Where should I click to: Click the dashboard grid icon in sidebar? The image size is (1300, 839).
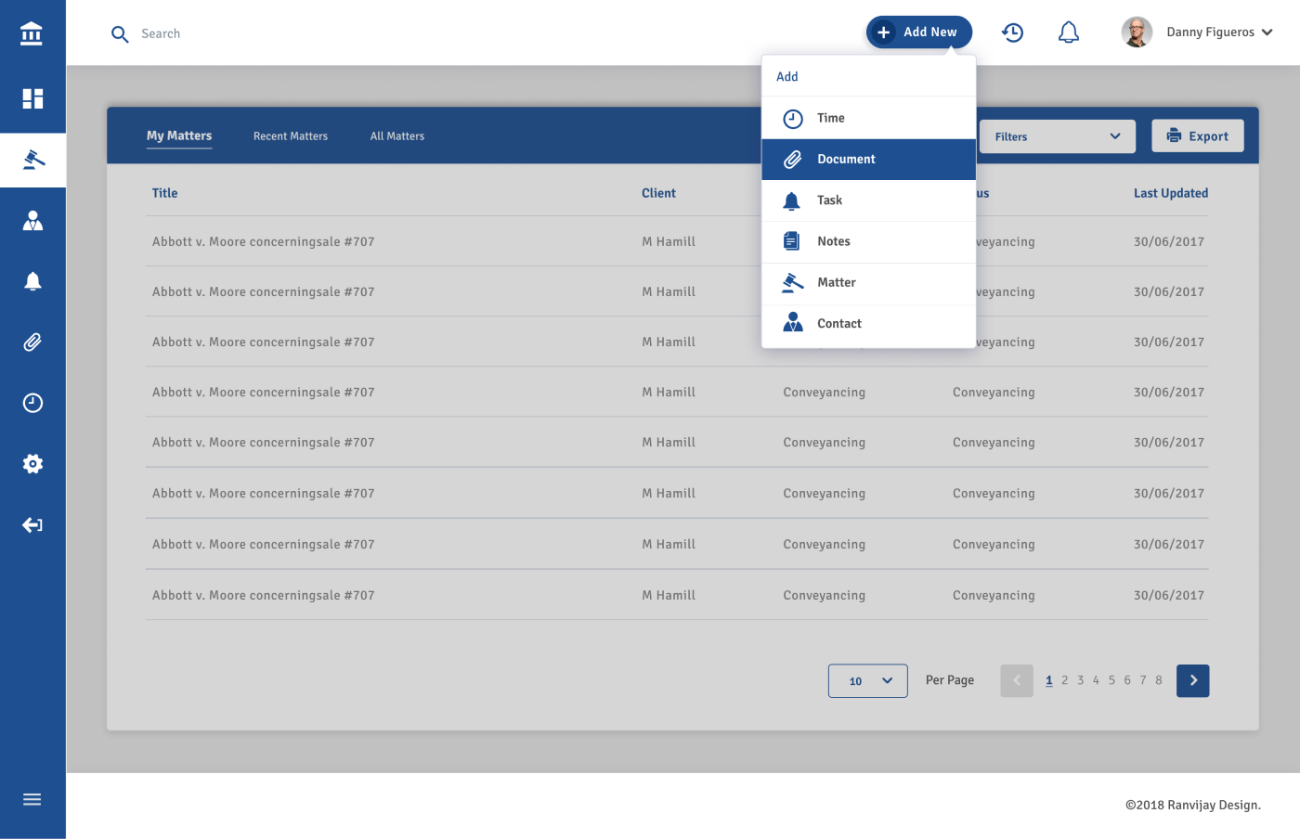(x=32, y=98)
